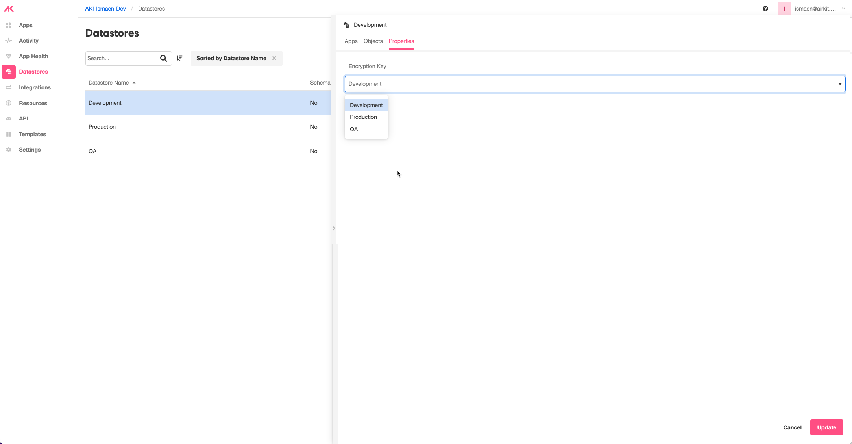Click the datastore search input field
Viewport: 852px width, 444px height.
(x=121, y=58)
